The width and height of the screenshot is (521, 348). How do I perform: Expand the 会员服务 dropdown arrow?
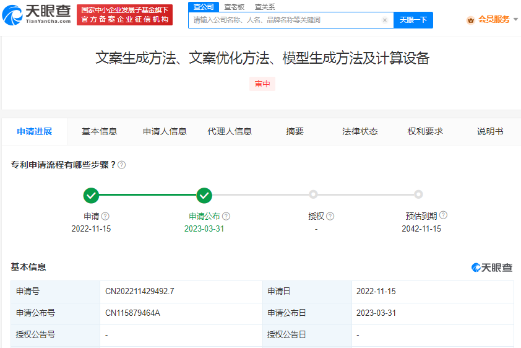pos(516,20)
